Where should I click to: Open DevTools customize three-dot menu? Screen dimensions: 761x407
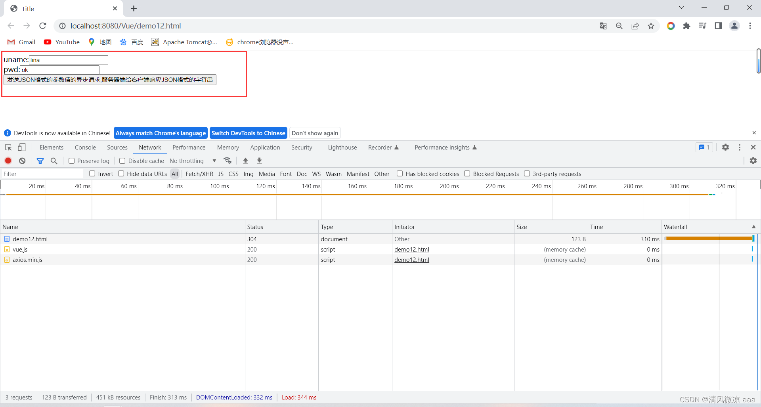click(x=740, y=147)
